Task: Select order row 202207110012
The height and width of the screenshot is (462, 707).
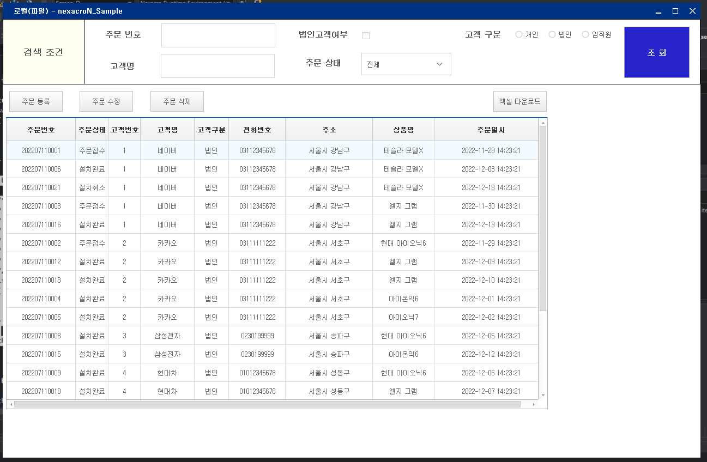Action: click(x=272, y=262)
